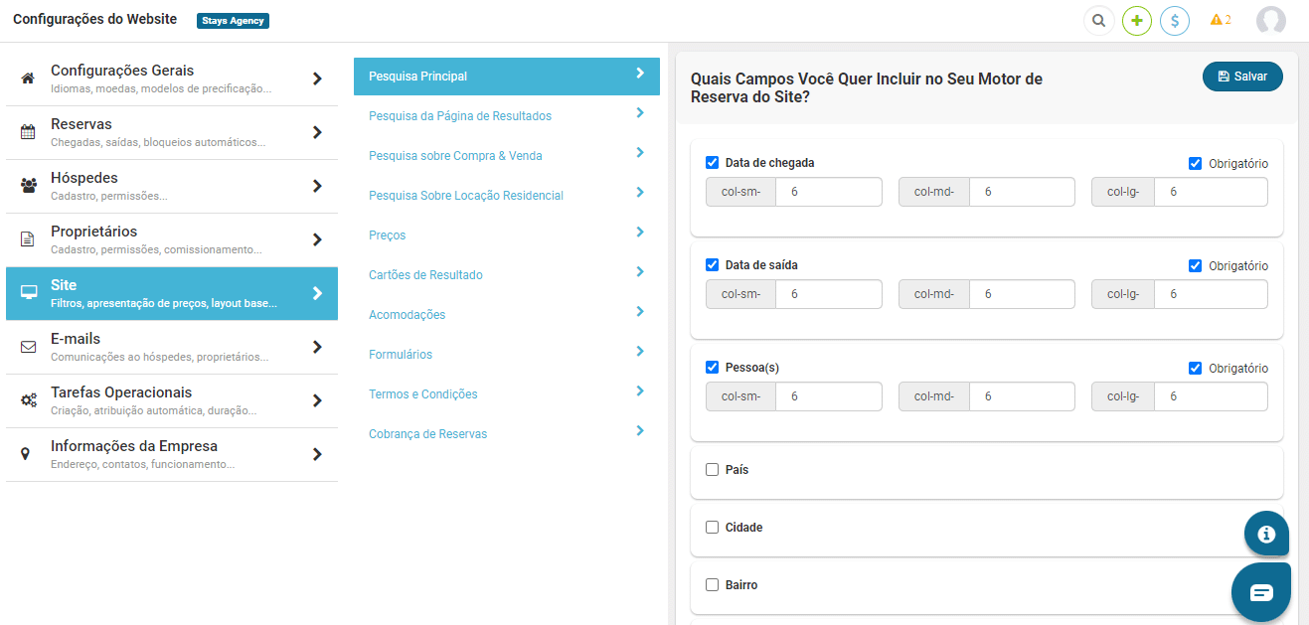Screen dimensions: 1309x625
Task: Expand Proprietários with its chevron
Action: click(x=317, y=239)
